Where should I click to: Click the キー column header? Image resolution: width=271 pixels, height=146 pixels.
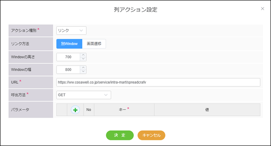tap(124, 110)
